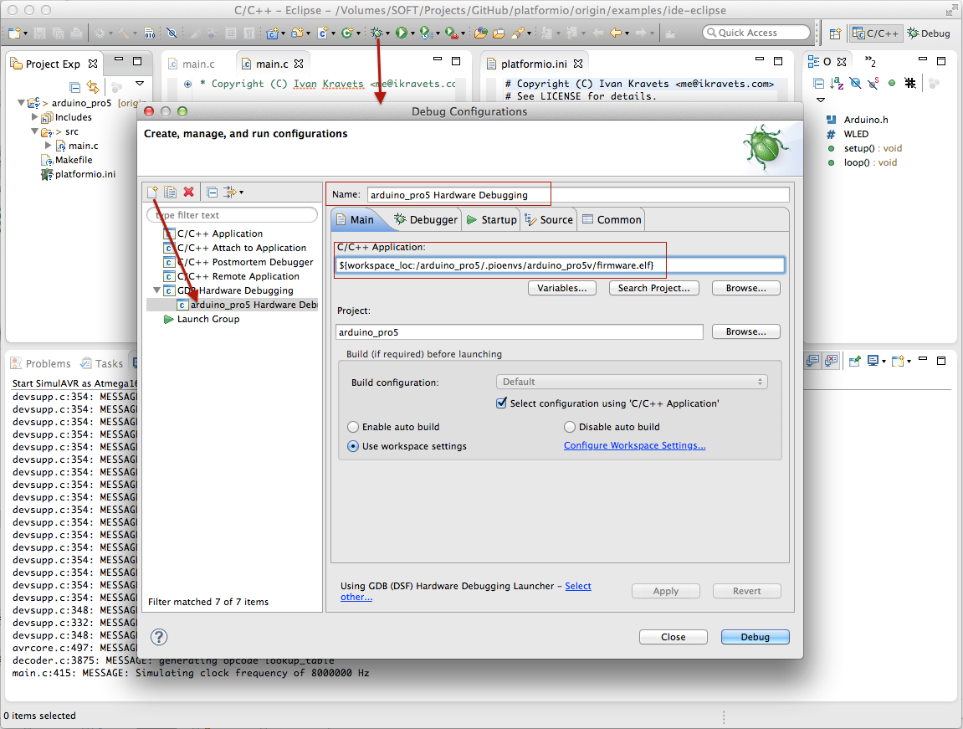Select Use workspace settings radio button

pyautogui.click(x=353, y=446)
